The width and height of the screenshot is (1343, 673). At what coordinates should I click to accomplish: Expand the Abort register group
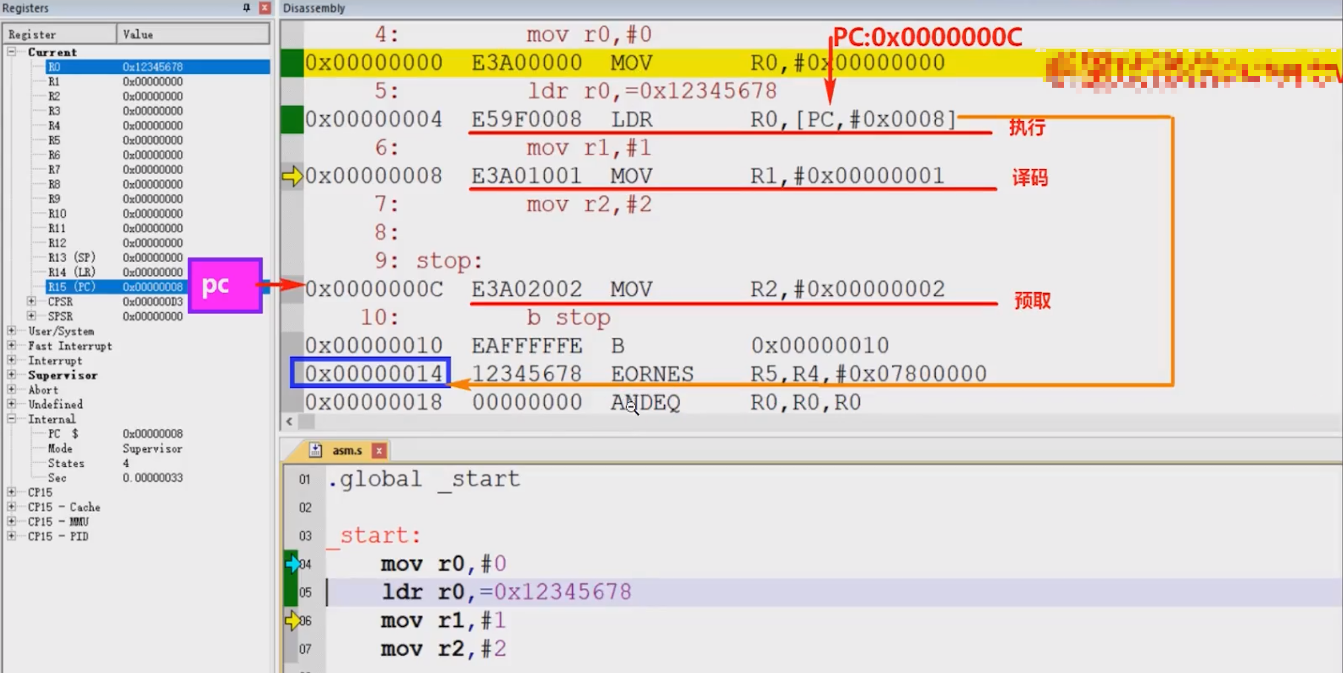(x=12, y=389)
